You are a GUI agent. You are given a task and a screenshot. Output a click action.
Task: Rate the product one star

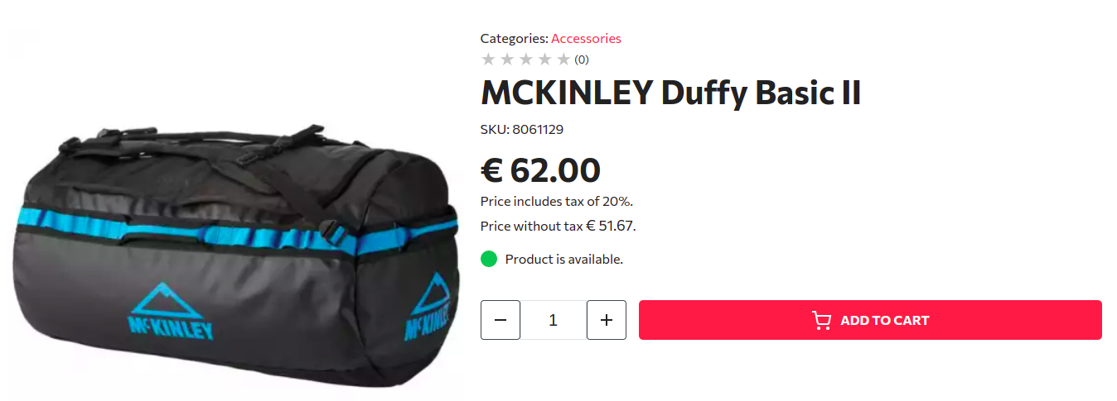click(488, 59)
